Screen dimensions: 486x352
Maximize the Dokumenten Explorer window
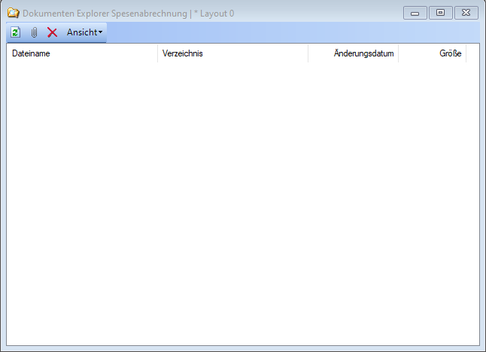coord(440,13)
